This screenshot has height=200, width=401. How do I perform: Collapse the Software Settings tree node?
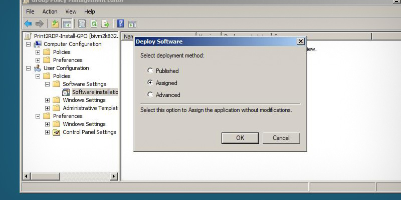point(48,84)
